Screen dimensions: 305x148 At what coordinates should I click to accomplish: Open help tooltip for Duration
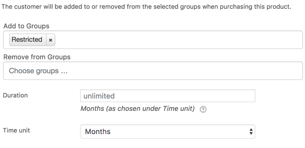[x=203, y=109]
